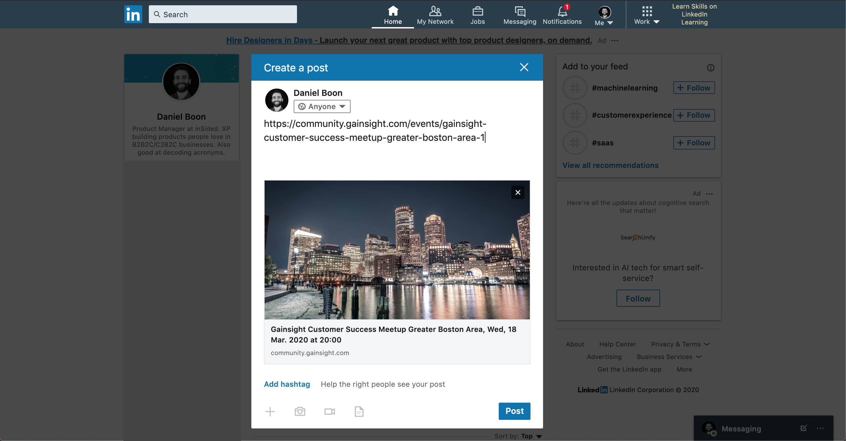Click the LinkedIn logo icon
Screen dimensions: 846x441
point(133,14)
